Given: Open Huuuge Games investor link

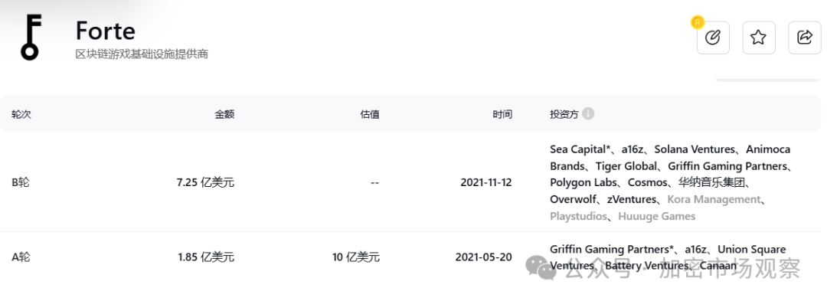Looking at the screenshot, I should pos(657,216).
